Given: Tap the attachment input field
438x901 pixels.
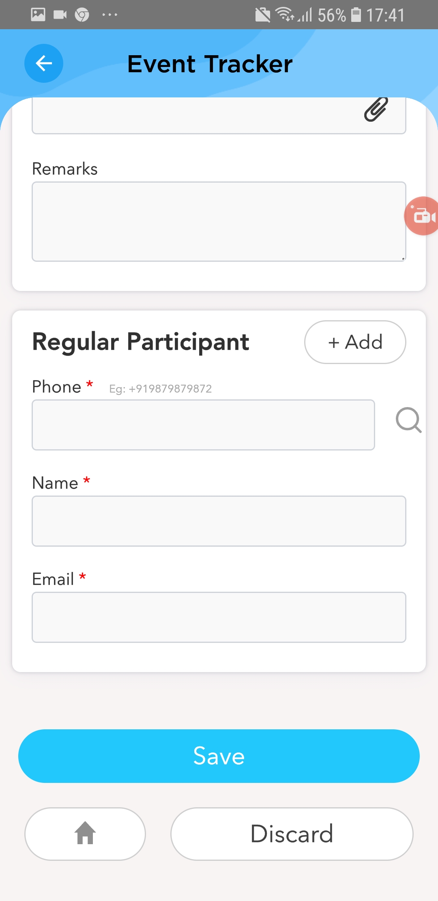Looking at the screenshot, I should [195, 116].
